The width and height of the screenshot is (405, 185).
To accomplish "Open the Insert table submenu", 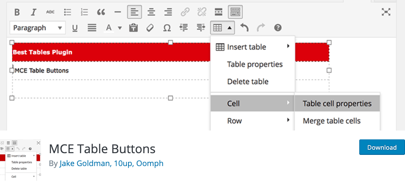I will [x=253, y=47].
